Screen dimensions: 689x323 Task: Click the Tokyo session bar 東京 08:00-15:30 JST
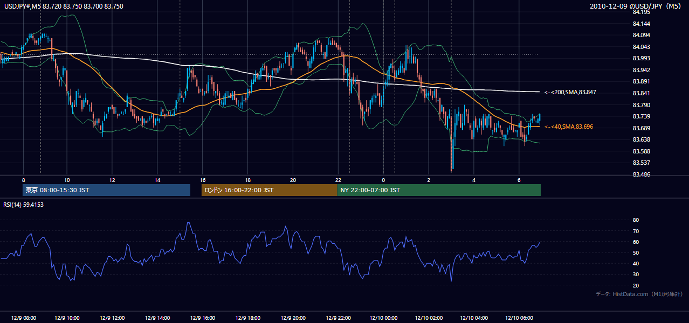point(106,190)
